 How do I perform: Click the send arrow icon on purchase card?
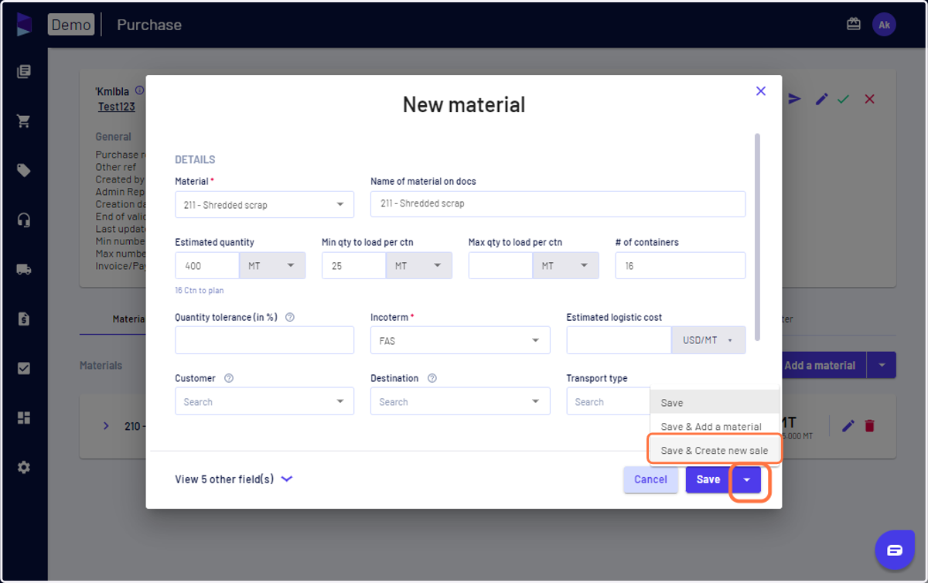[x=795, y=99]
